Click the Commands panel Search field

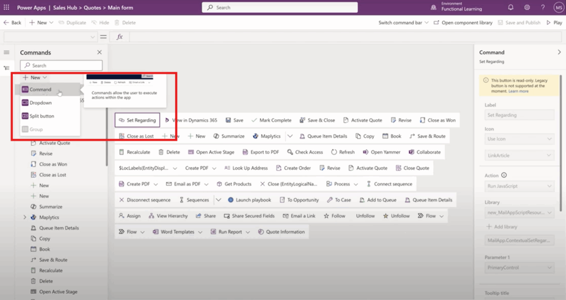(x=61, y=66)
